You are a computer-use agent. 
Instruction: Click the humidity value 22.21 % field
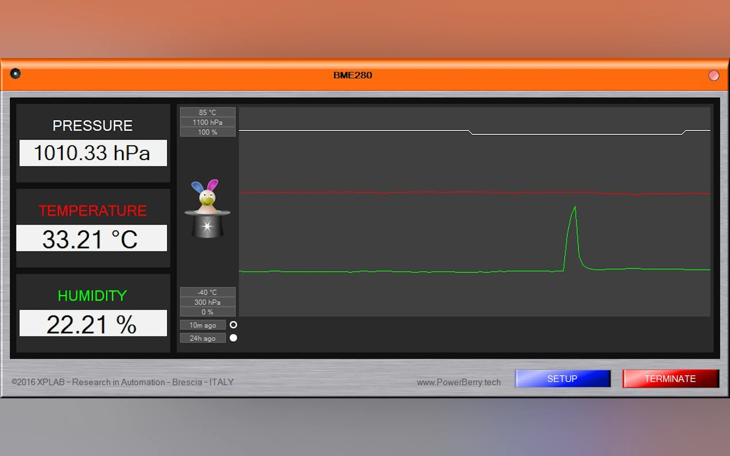[x=93, y=323]
